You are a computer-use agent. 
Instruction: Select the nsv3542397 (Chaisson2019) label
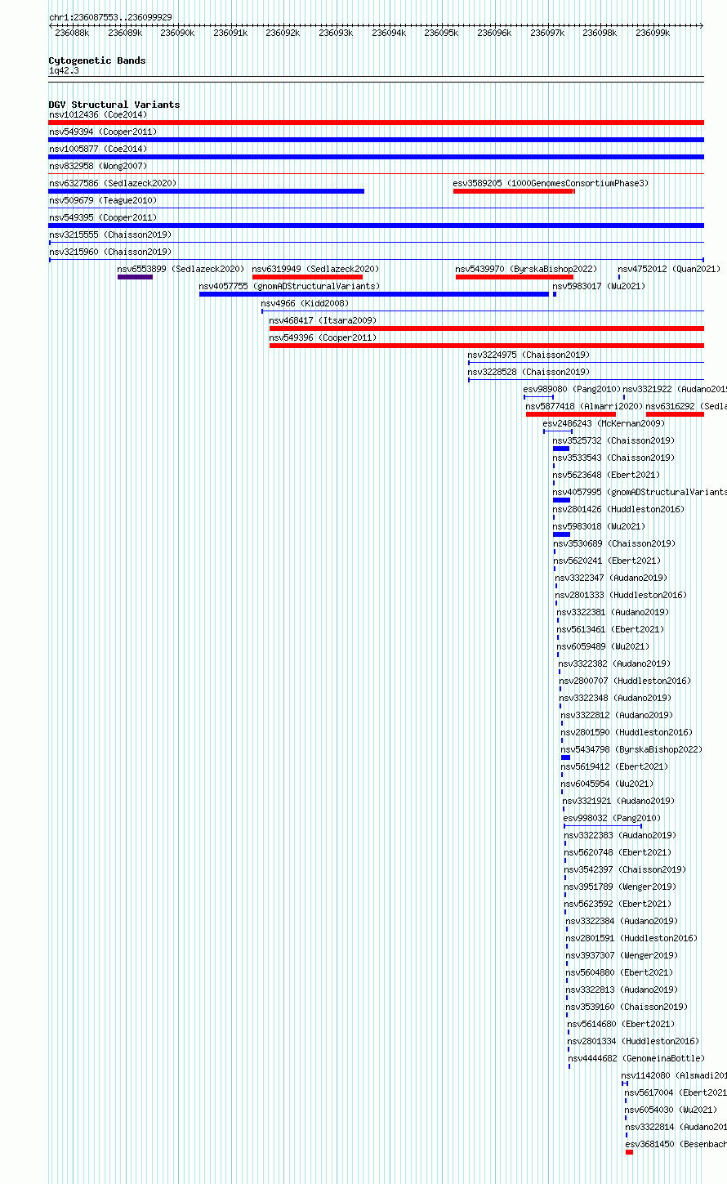coord(626,869)
